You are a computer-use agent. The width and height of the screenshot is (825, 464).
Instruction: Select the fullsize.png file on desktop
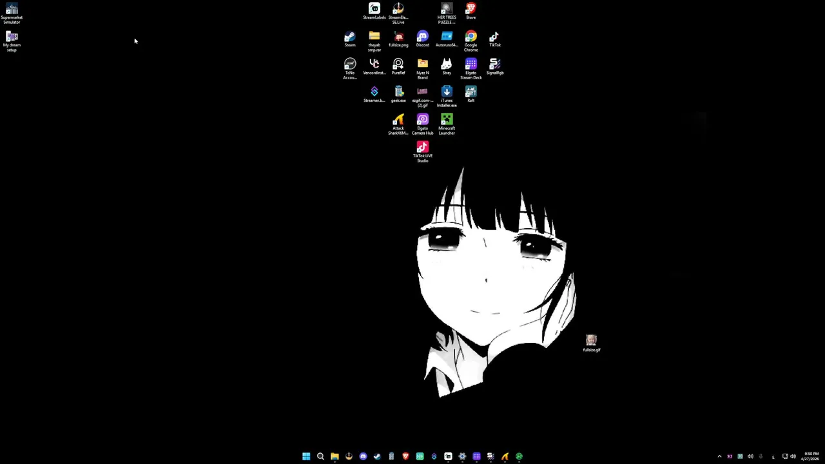coord(398,39)
